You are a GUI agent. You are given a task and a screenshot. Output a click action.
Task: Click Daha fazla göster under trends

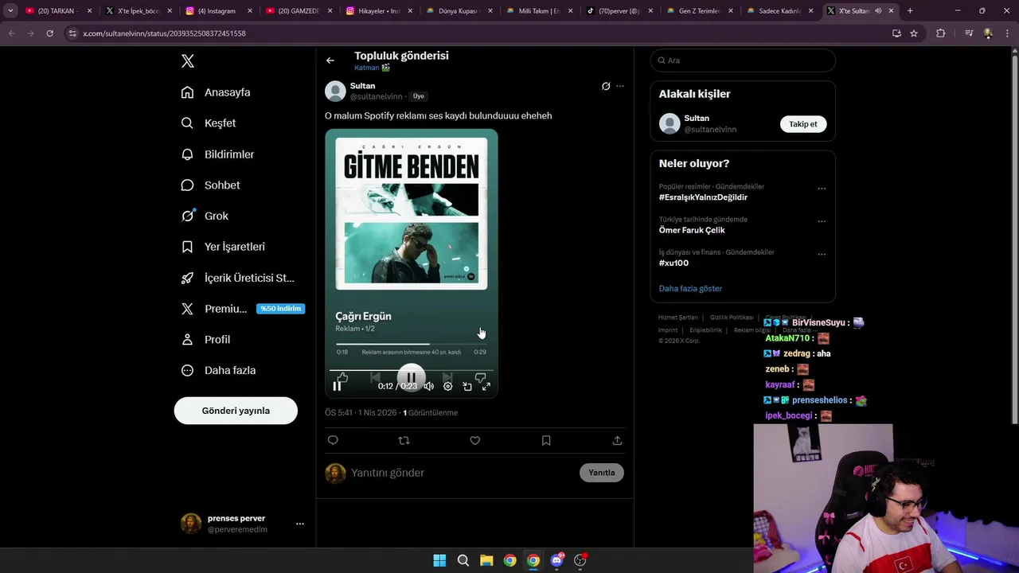click(690, 288)
